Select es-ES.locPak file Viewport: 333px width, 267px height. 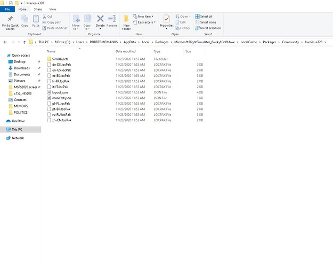tap(61, 76)
